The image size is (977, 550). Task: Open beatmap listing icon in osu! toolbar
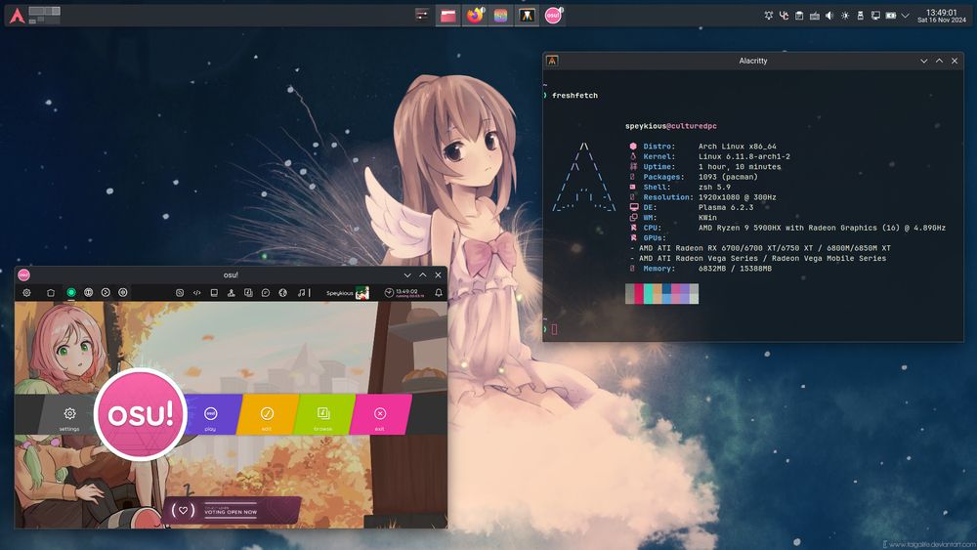[x=248, y=292]
